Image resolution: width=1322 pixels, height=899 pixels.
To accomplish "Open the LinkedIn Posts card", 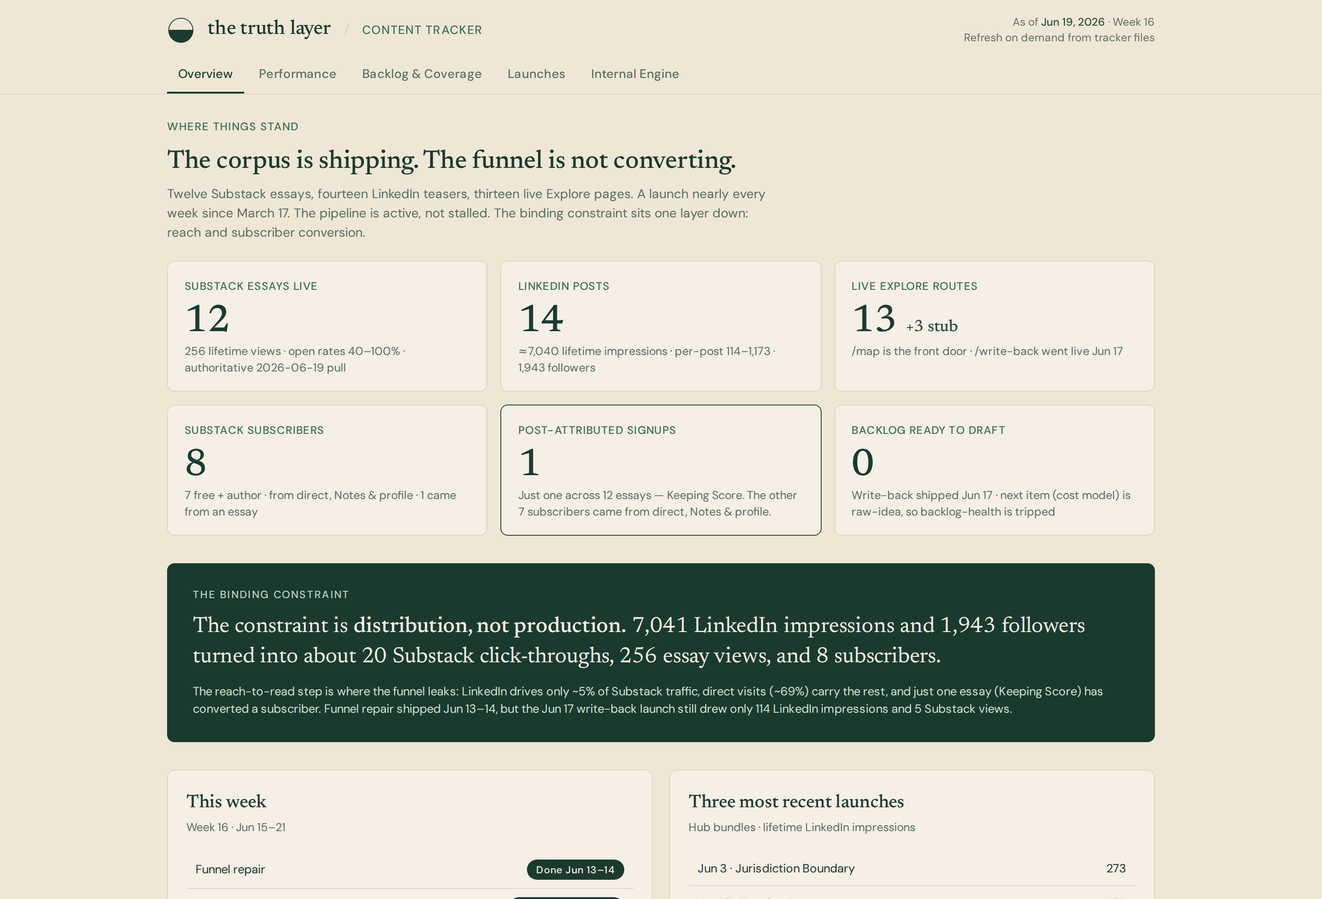I will pos(661,326).
